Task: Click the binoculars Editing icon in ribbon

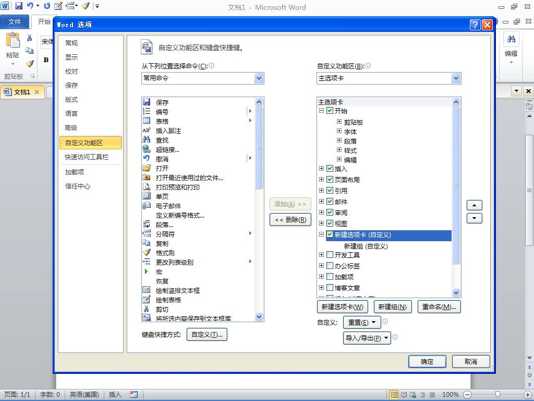Action: pyautogui.click(x=511, y=39)
